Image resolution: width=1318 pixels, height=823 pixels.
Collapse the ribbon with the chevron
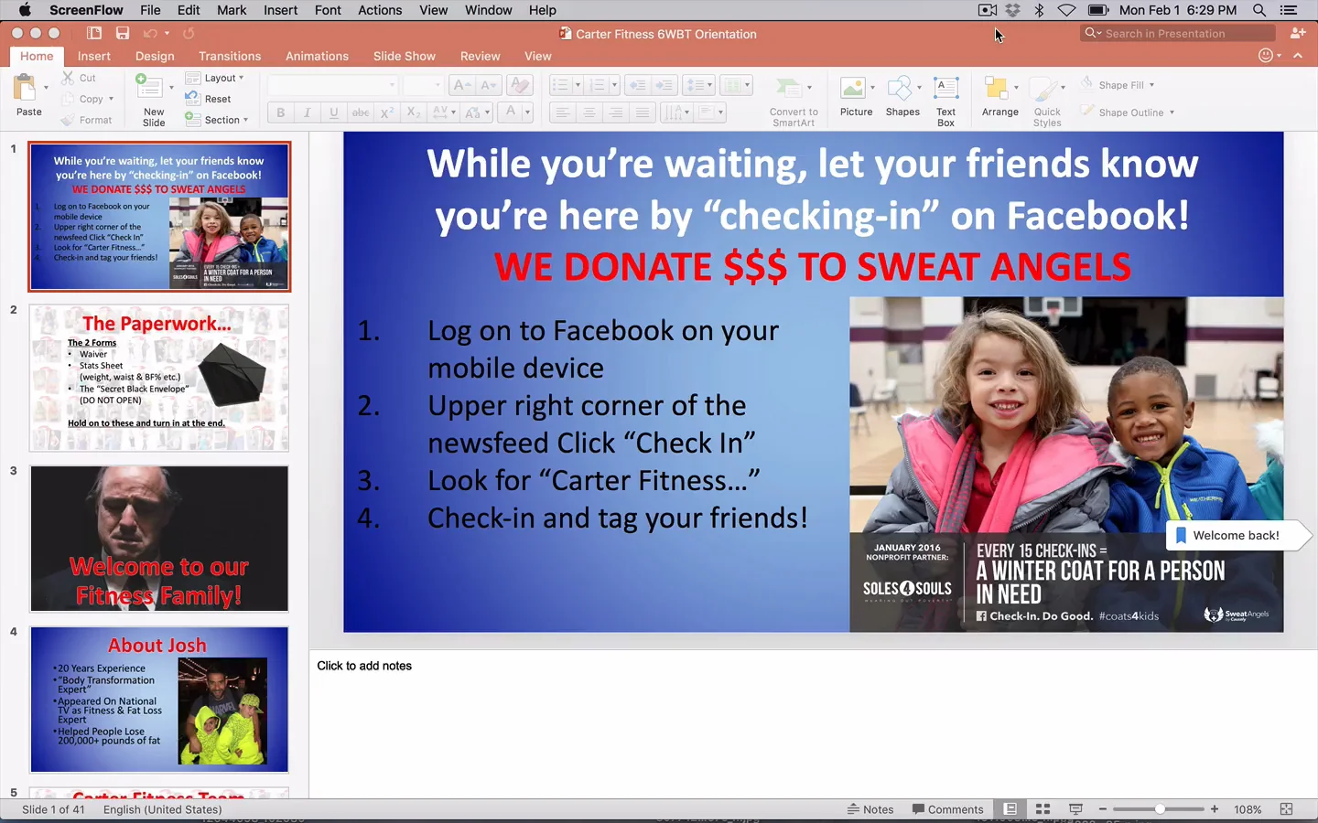pyautogui.click(x=1298, y=56)
